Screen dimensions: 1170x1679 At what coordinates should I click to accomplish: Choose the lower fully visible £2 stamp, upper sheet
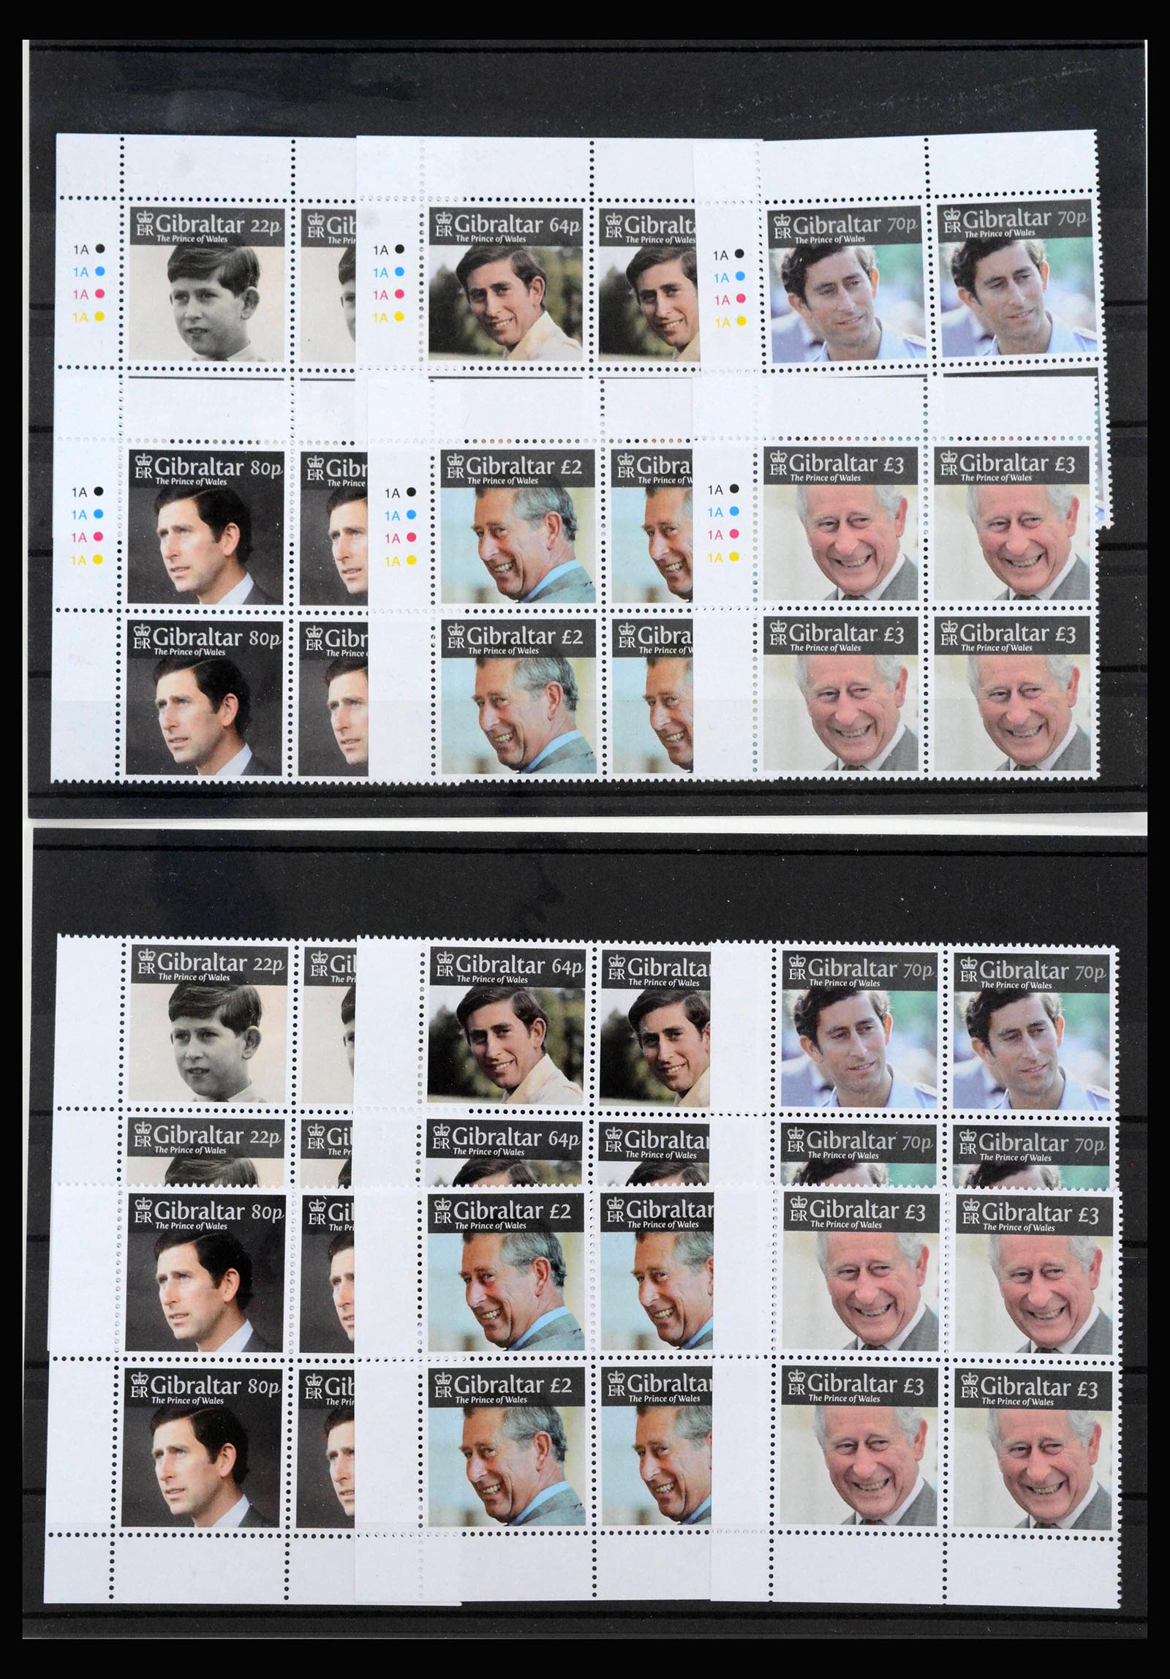(518, 696)
